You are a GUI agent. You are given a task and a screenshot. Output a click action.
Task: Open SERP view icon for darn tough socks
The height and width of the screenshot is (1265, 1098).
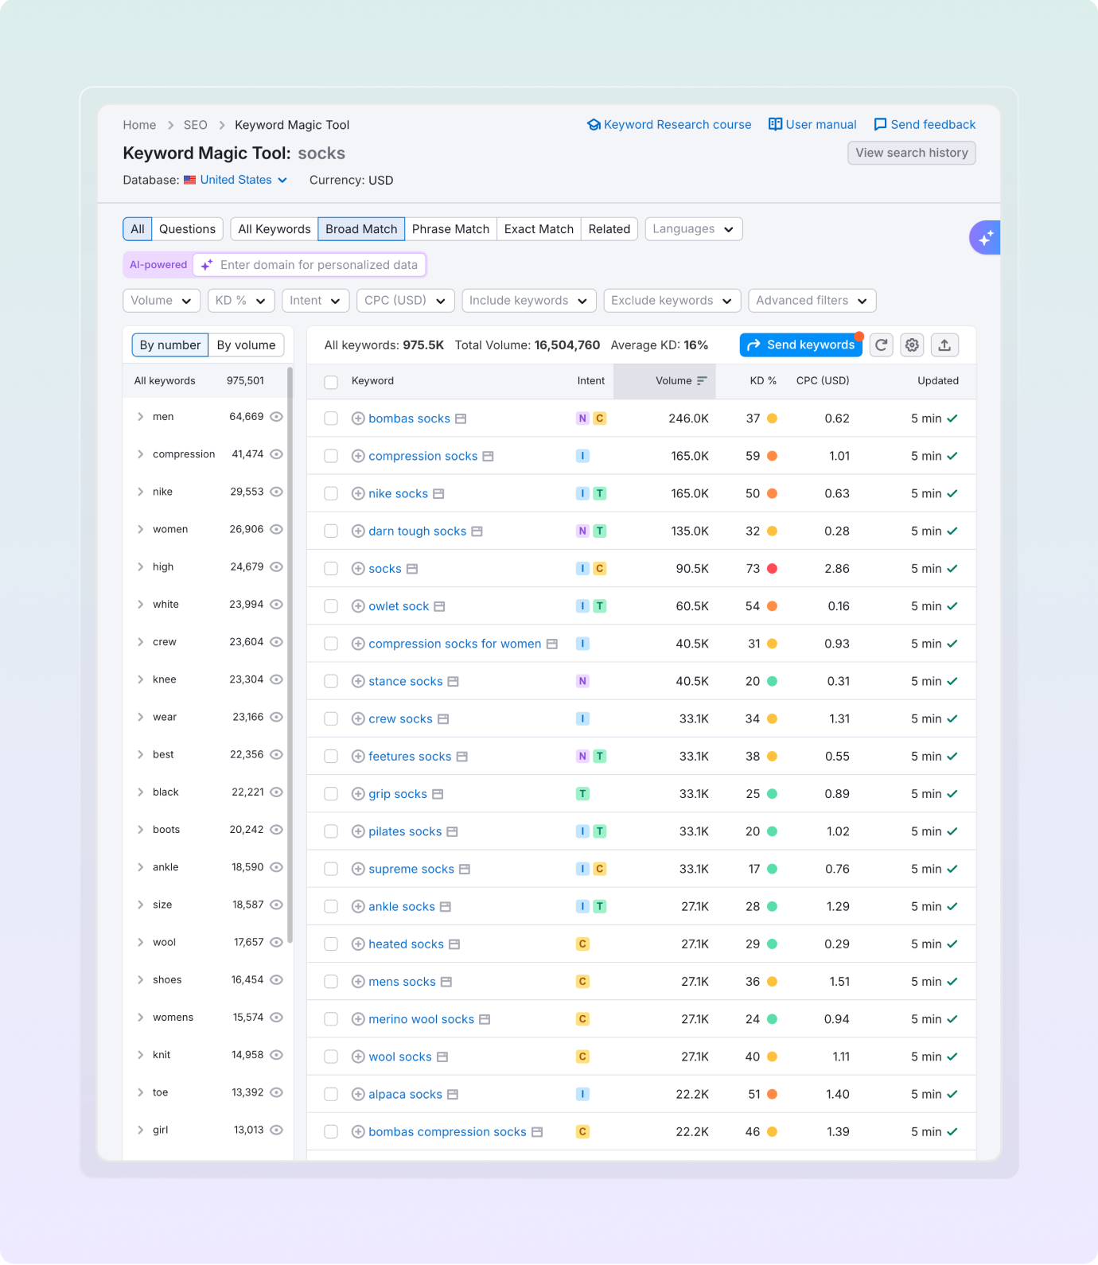tap(477, 531)
